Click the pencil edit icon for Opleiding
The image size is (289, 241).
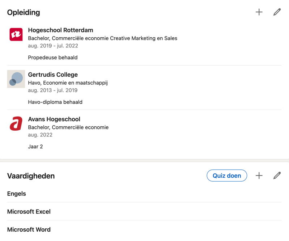tap(277, 12)
